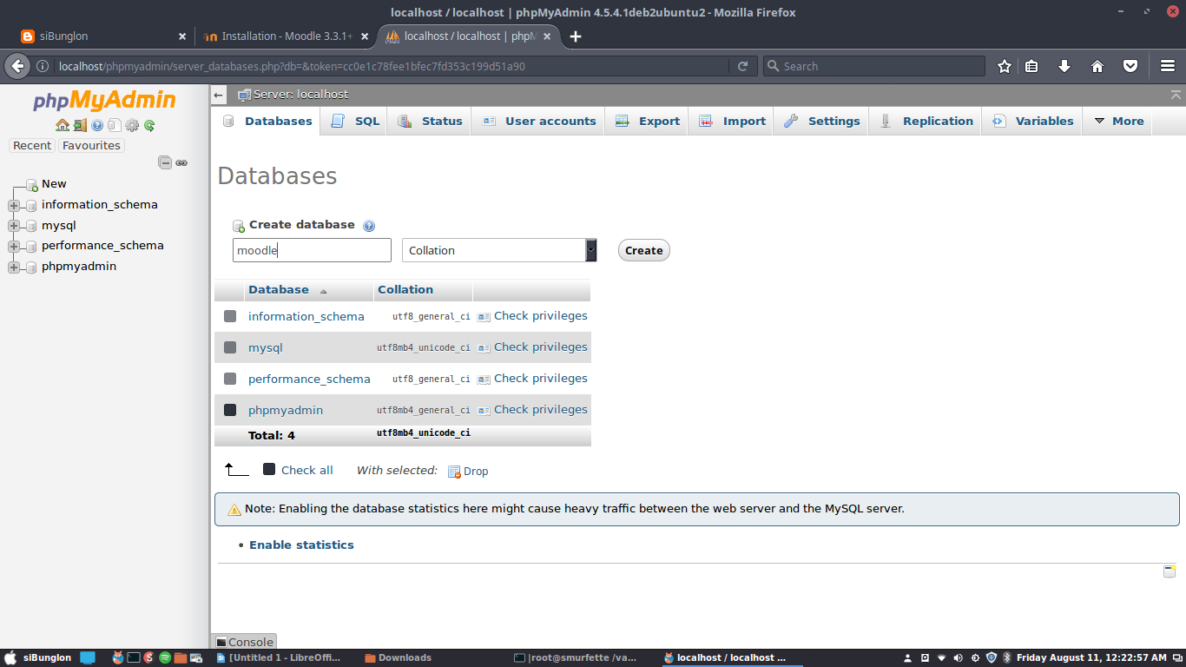Viewport: 1186px width, 667px height.
Task: Click network wifi icon in system tray
Action: [941, 658]
